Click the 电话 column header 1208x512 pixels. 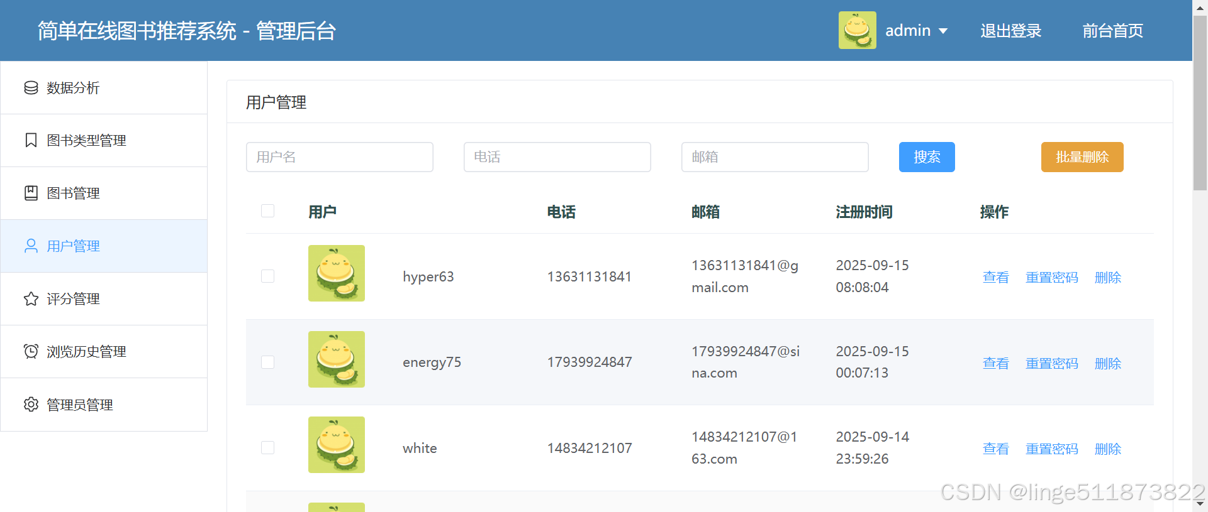click(561, 212)
